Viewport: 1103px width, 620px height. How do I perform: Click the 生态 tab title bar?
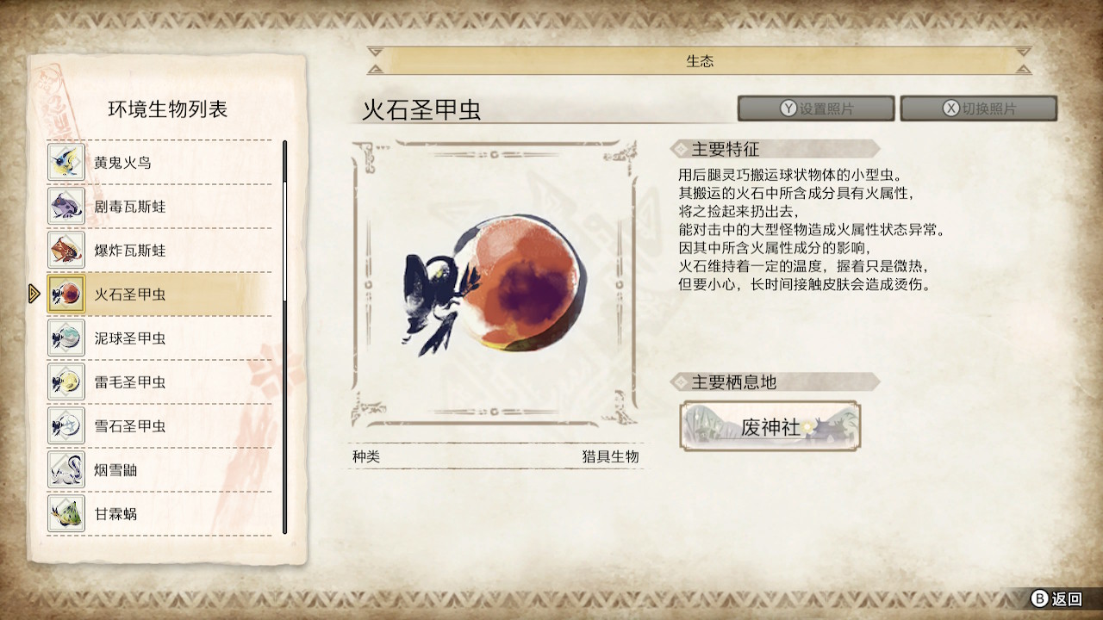[x=699, y=61]
